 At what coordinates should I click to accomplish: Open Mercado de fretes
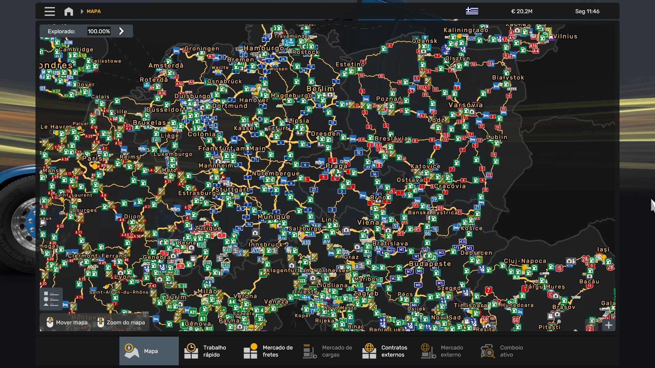coord(268,351)
